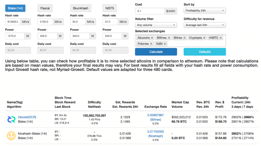This screenshot has width=261, height=146.
Task: Click the electricity Cost input field
Action: (x=150, y=11)
